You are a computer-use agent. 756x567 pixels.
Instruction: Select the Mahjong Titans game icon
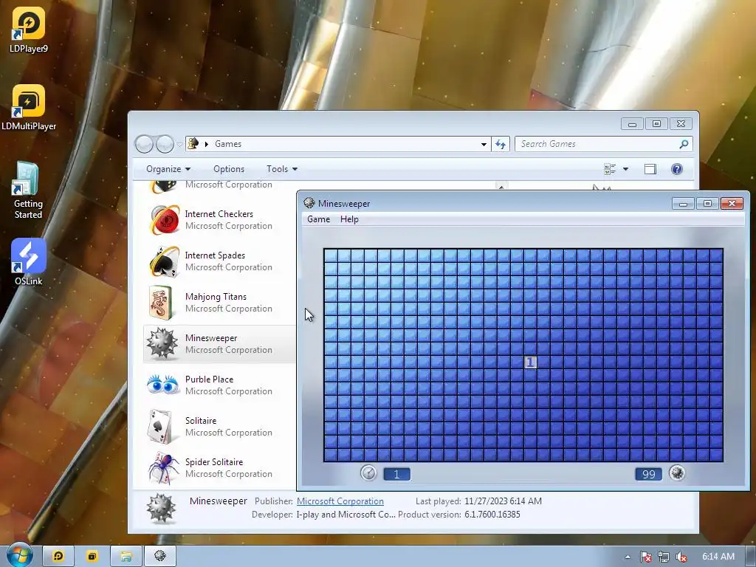point(161,303)
